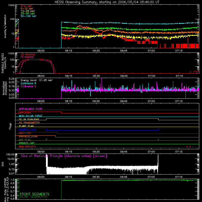202x202 pixels.
Task: Click the 06:45 tick below the particle rates panel
Action: coord(124,76)
